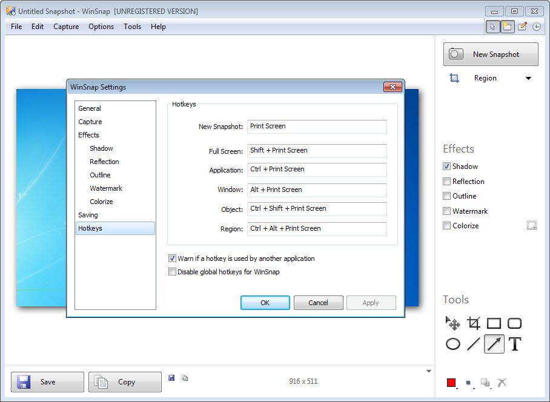Image resolution: width=550 pixels, height=402 pixels.
Task: Toggle the Watermark effect checkbox
Action: click(x=446, y=211)
